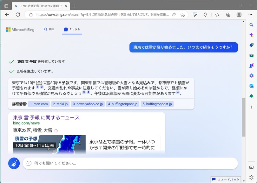Open Read aloud icon in address bar
Viewport: 257px width, 183px height.
coord(174,15)
